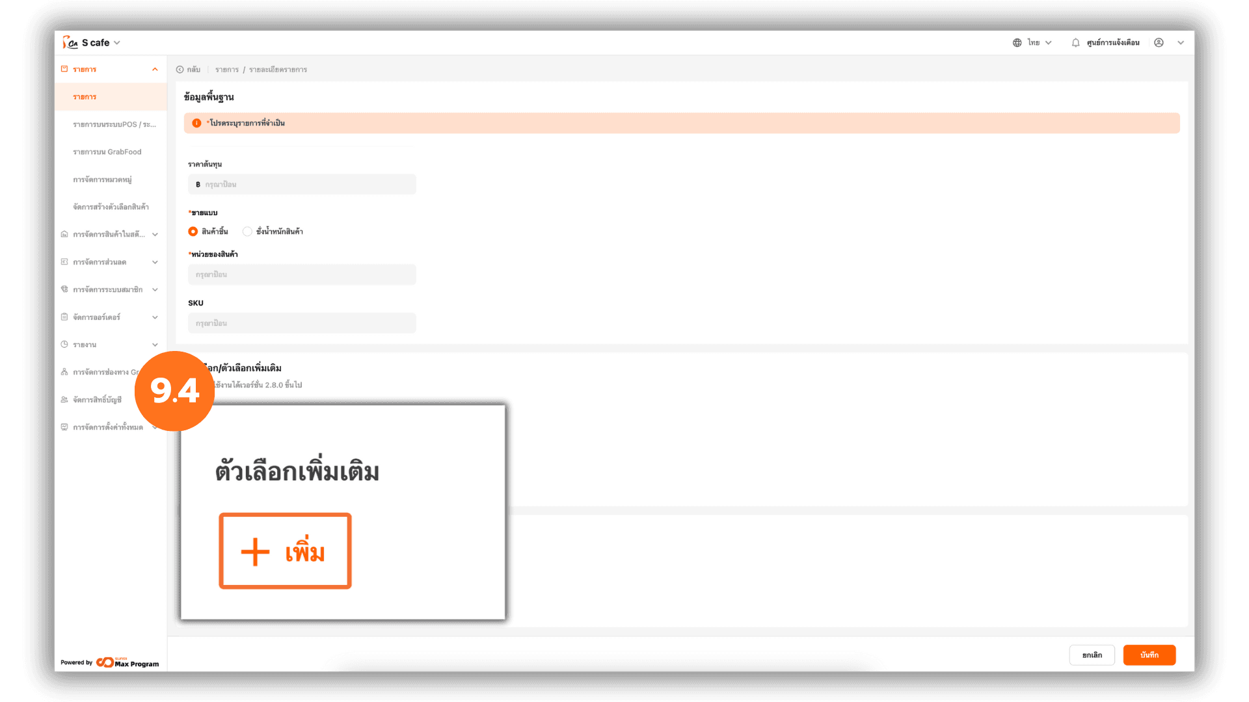Click the S cafe logo icon
The width and height of the screenshot is (1249, 702).
pos(70,43)
